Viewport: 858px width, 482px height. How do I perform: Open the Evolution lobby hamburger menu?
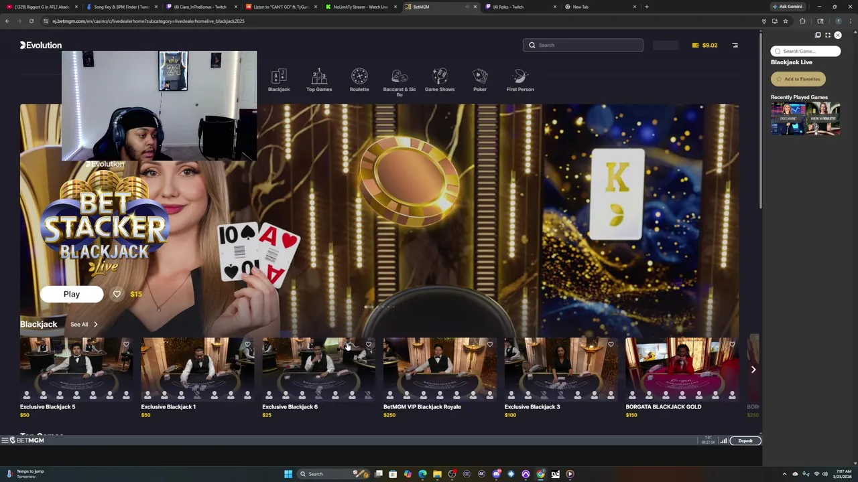point(735,46)
